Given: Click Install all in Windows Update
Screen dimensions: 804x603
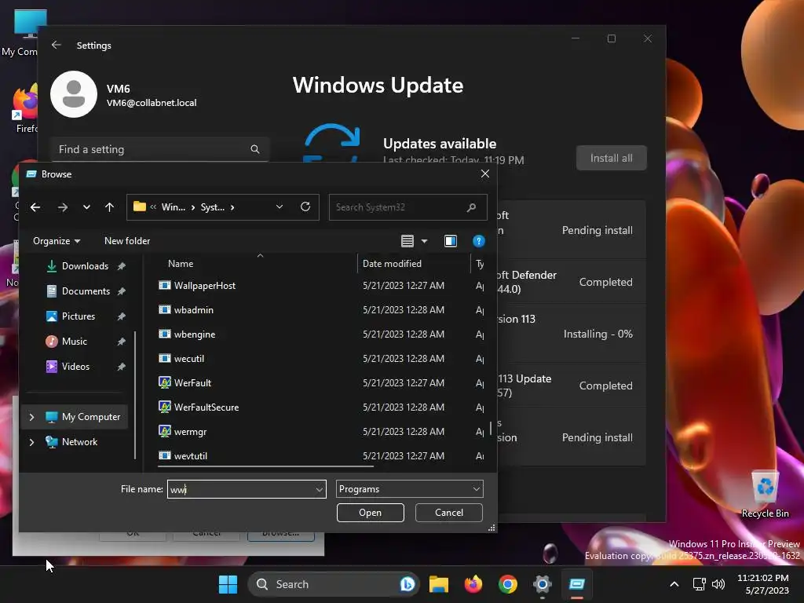Looking at the screenshot, I should (x=611, y=158).
